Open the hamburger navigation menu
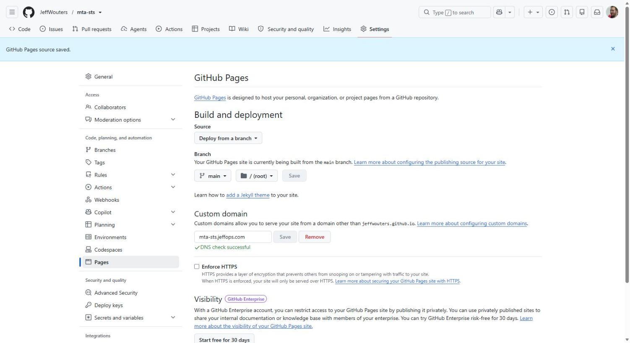 (x=12, y=12)
